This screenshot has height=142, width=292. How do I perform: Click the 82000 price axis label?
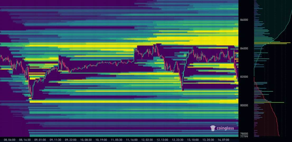coord(244,77)
